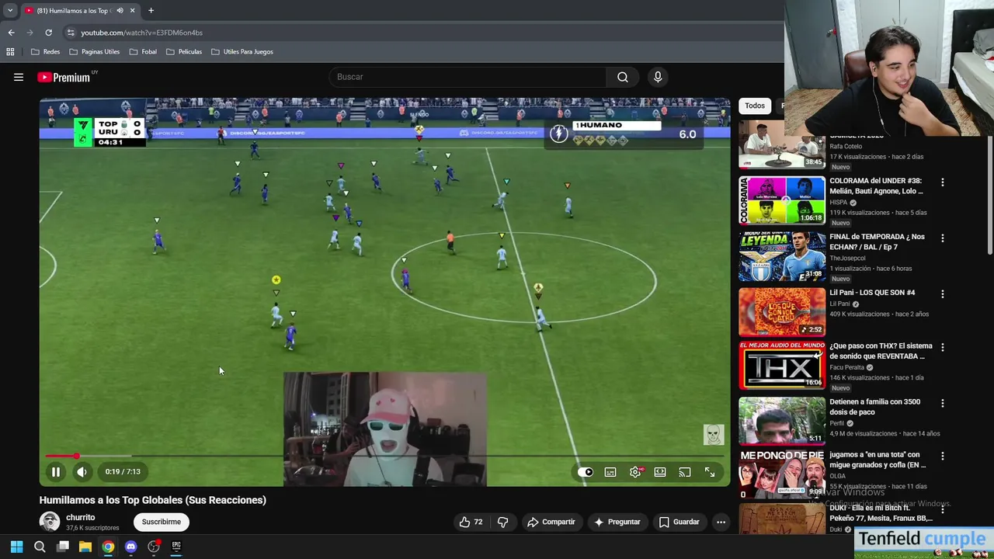994x559 pixels.
Task: Open options menu for COLORAMA video
Action: (x=943, y=182)
